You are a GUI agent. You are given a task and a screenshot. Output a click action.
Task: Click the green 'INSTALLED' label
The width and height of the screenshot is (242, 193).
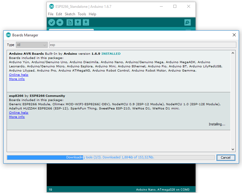click(x=111, y=54)
